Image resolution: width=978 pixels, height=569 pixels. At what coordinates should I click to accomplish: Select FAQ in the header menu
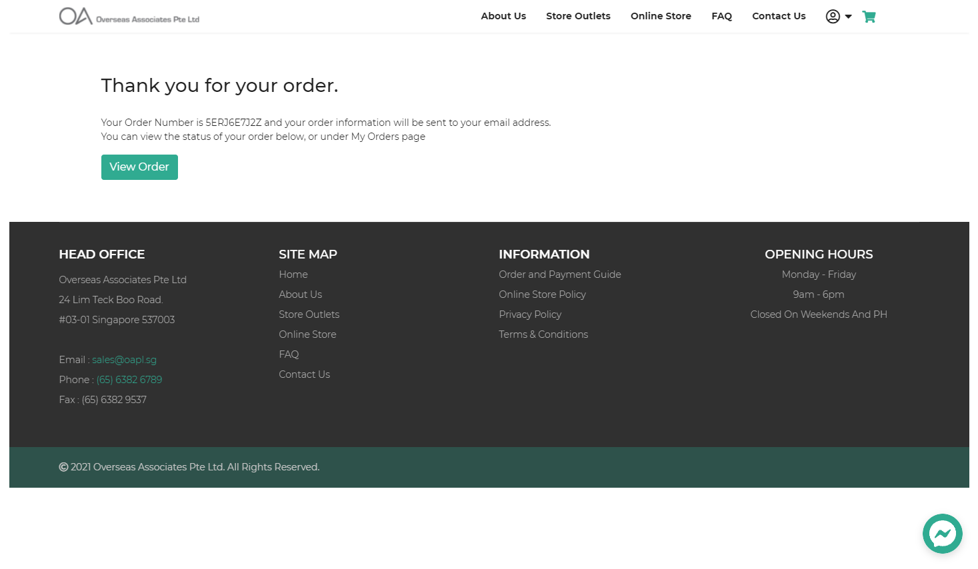pos(721,16)
